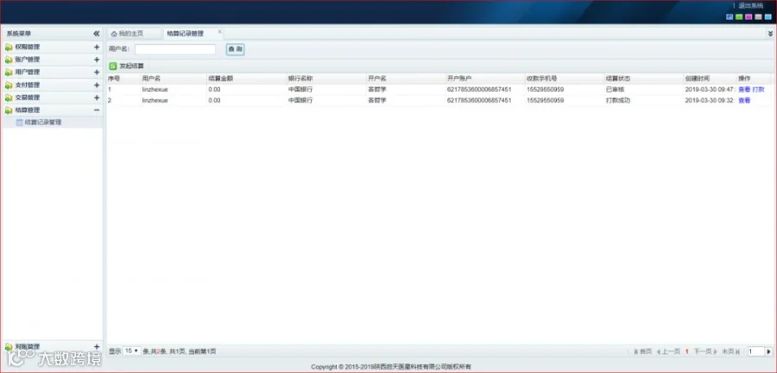Click the page number input box

pyautogui.click(x=755, y=351)
